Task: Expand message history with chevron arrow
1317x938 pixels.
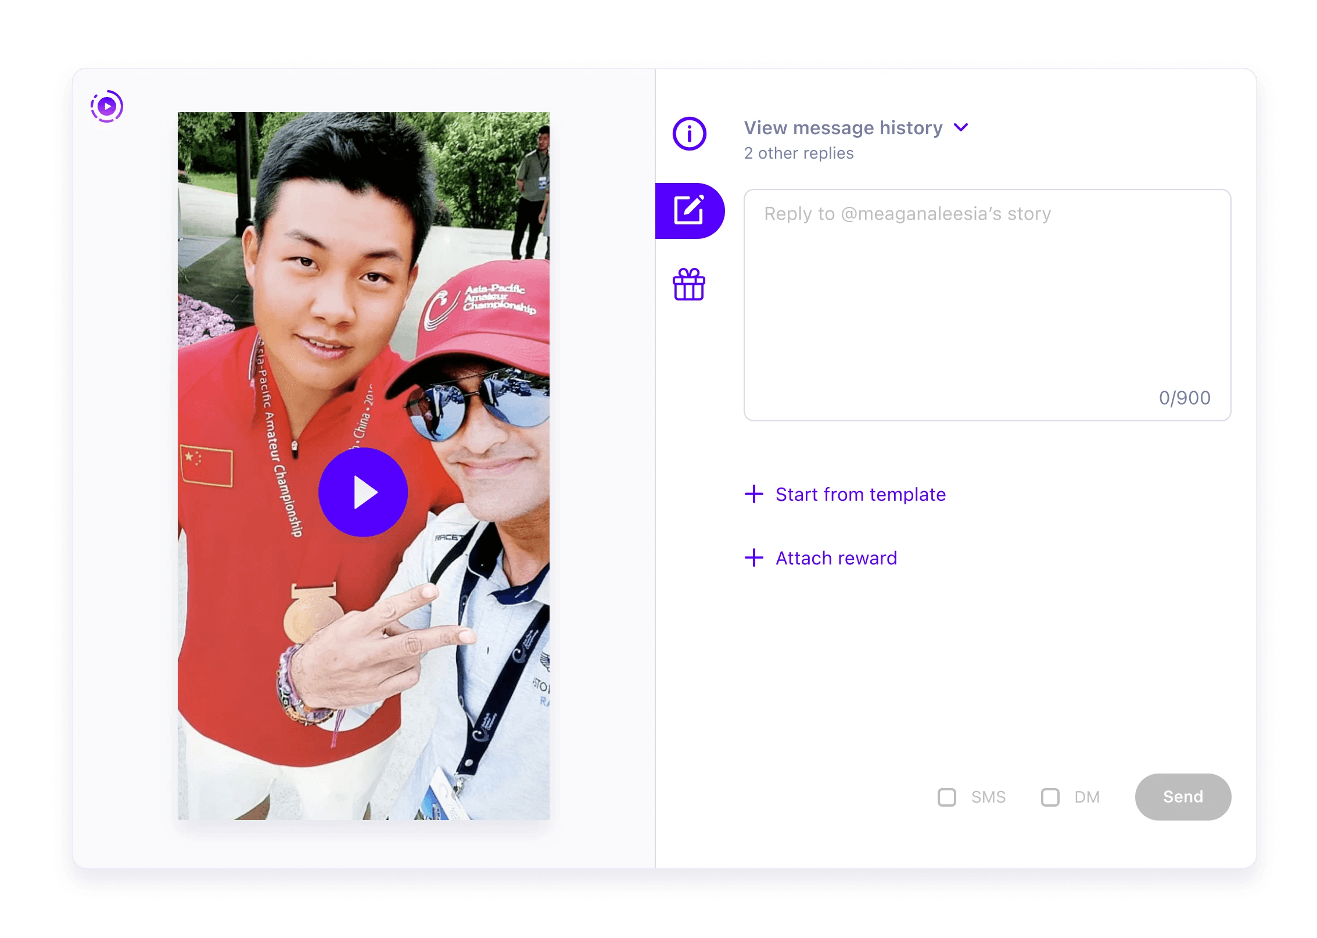Action: click(x=961, y=127)
